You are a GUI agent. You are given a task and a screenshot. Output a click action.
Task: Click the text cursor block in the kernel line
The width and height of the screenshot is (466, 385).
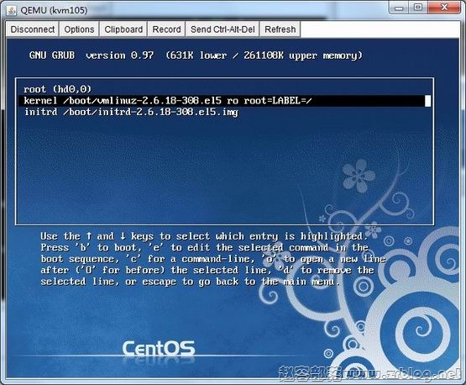tap(427, 101)
